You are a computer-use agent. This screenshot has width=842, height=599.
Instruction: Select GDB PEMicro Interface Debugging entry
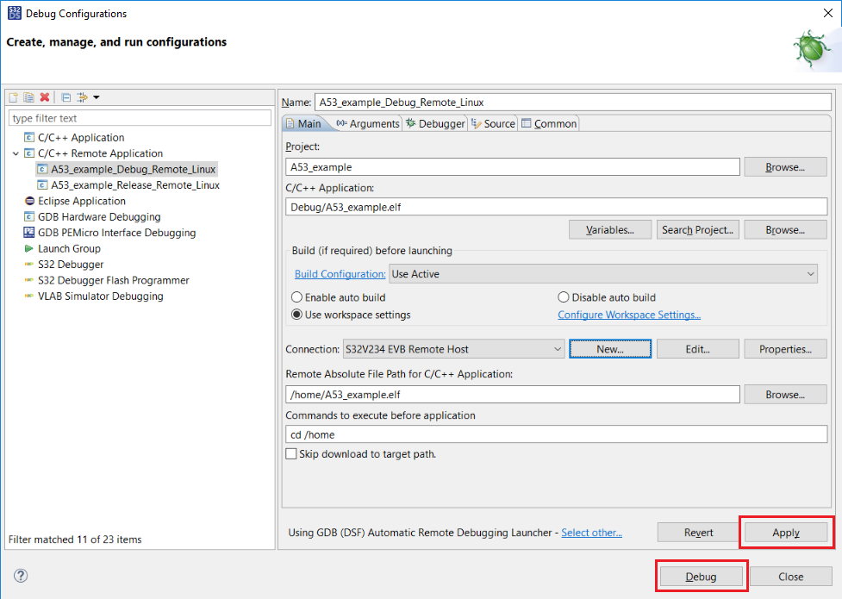click(x=116, y=233)
